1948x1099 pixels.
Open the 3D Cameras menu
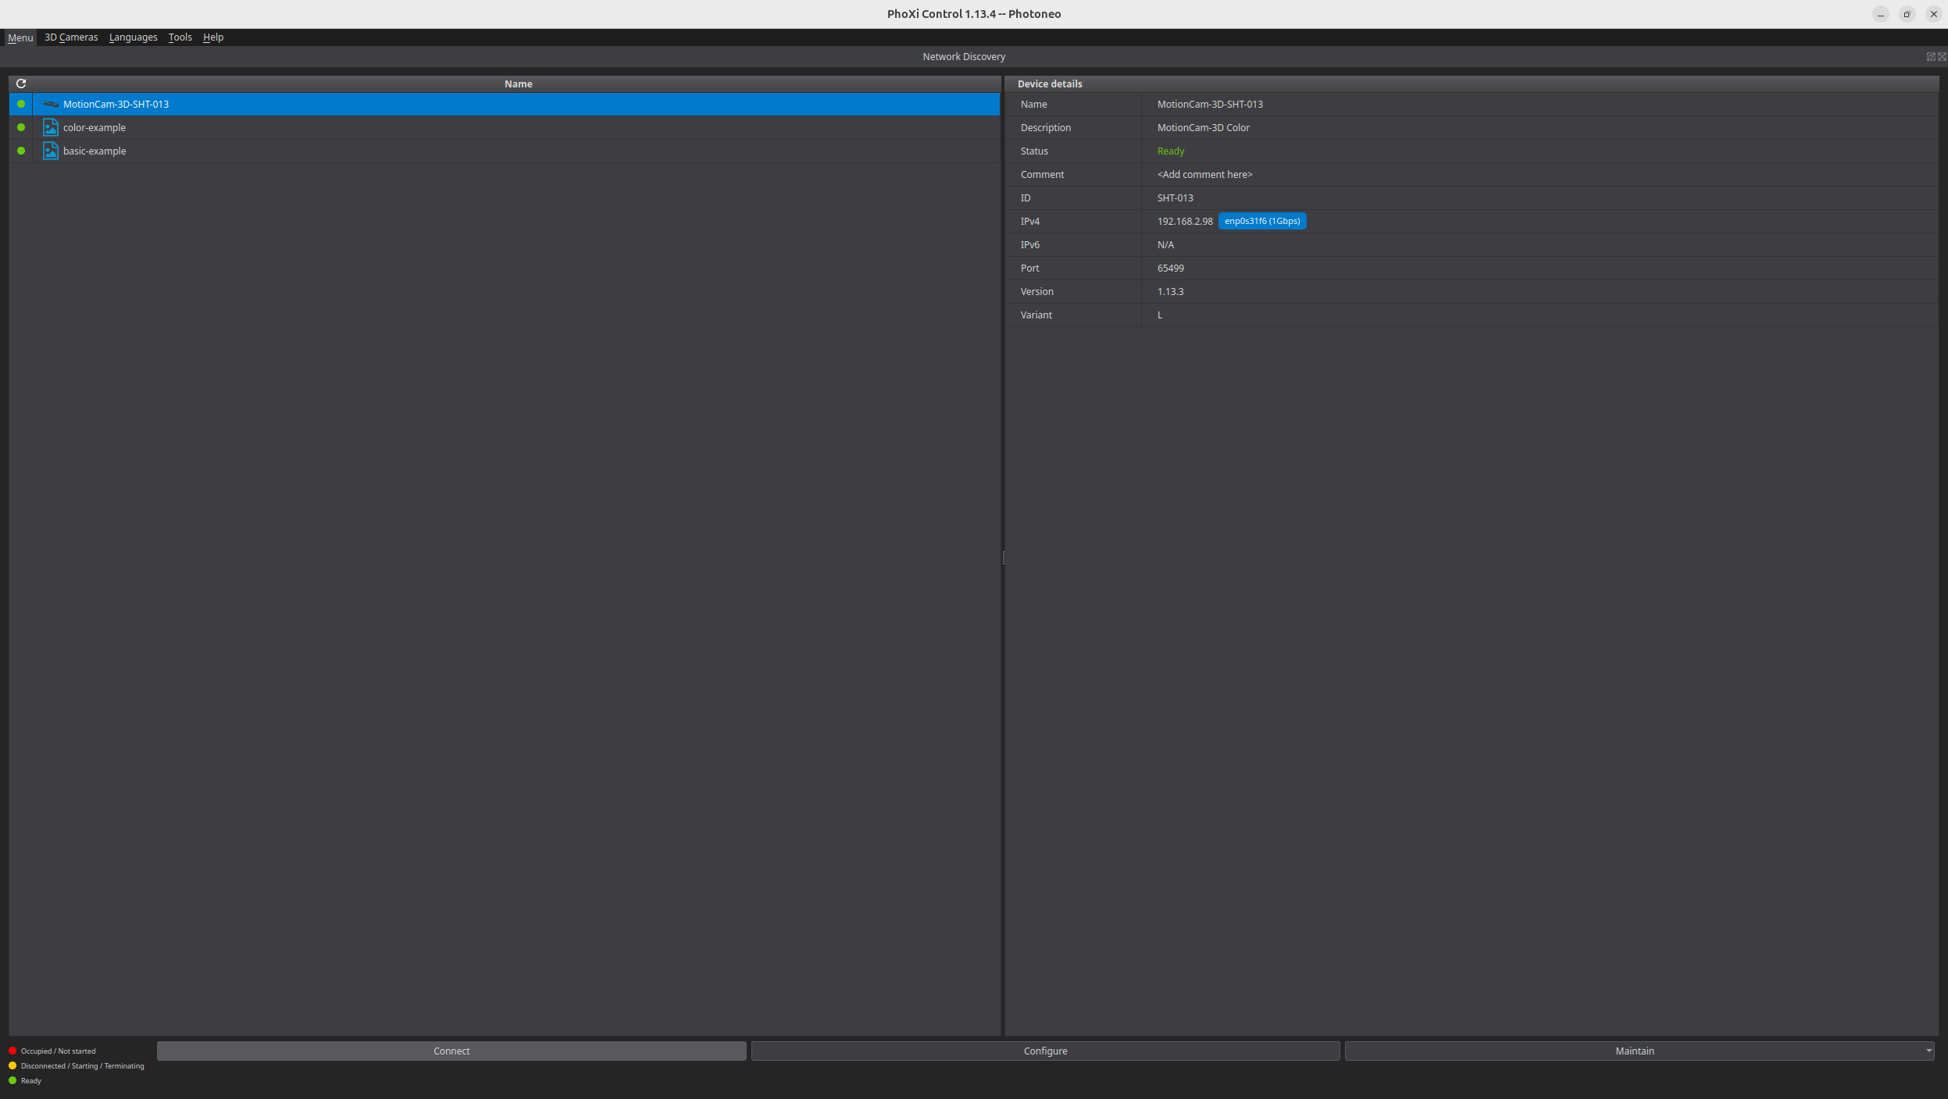click(71, 37)
